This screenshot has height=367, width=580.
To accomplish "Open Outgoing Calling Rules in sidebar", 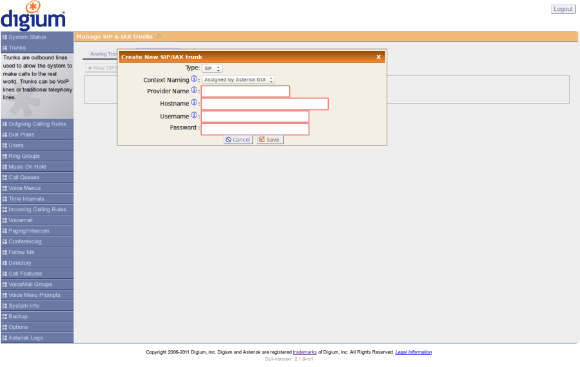I will click(37, 124).
